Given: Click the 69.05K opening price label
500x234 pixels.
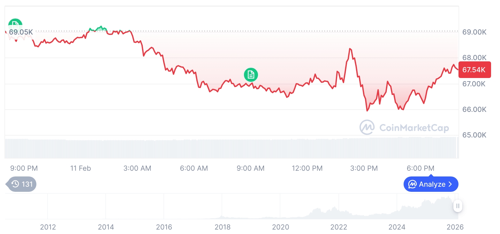Looking at the screenshot, I should coord(21,32).
